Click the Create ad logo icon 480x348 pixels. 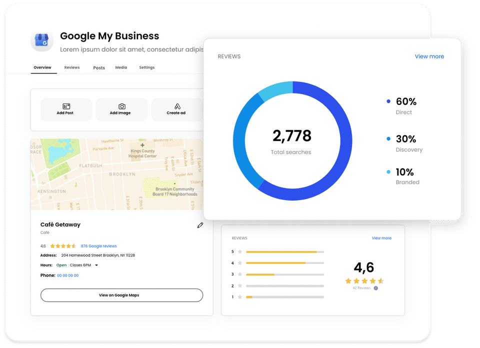177,106
